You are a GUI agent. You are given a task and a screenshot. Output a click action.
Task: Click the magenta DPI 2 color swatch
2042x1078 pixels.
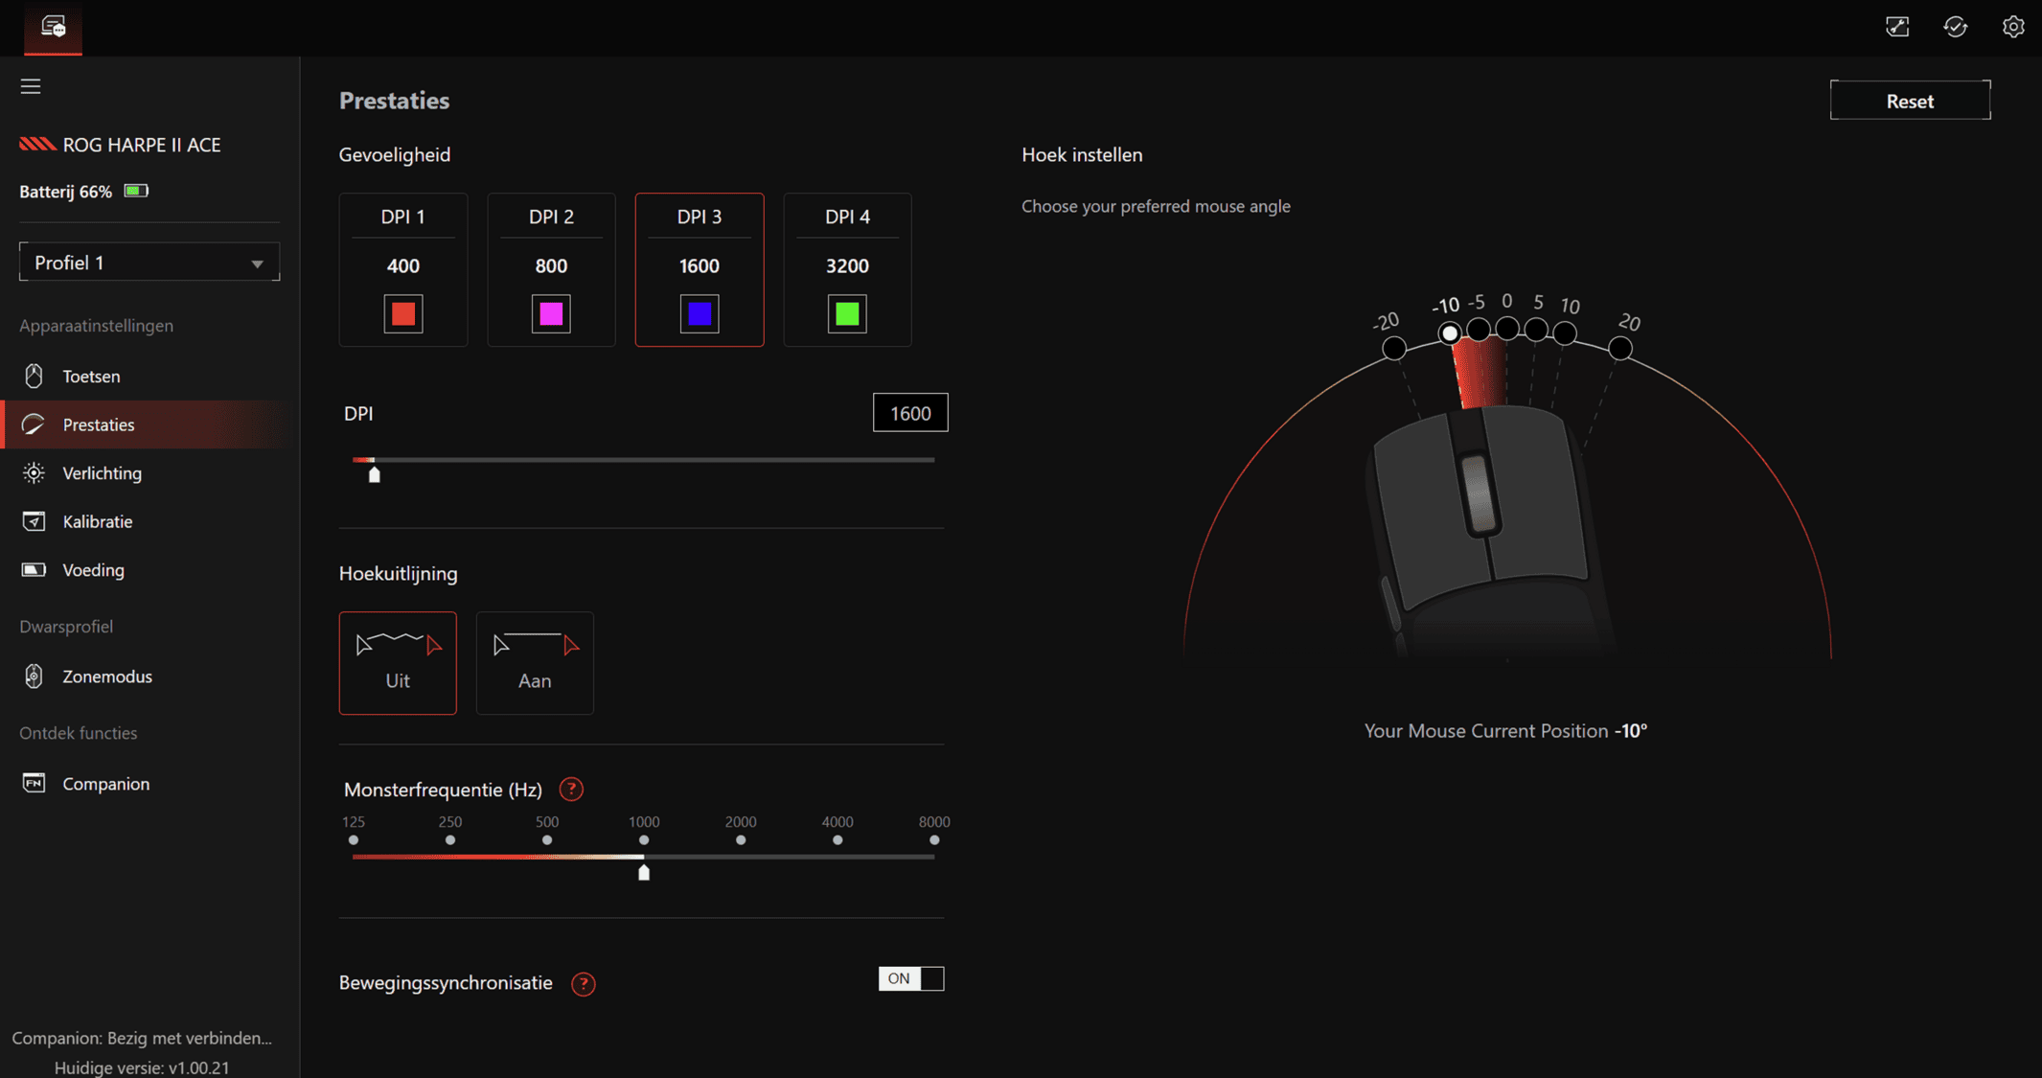click(551, 313)
